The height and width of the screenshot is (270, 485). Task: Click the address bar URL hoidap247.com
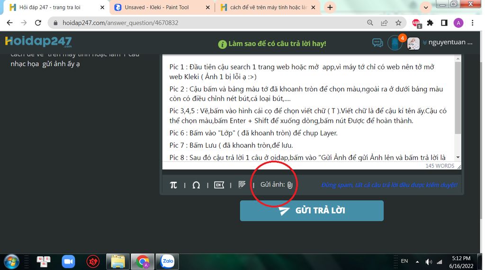pos(120,23)
